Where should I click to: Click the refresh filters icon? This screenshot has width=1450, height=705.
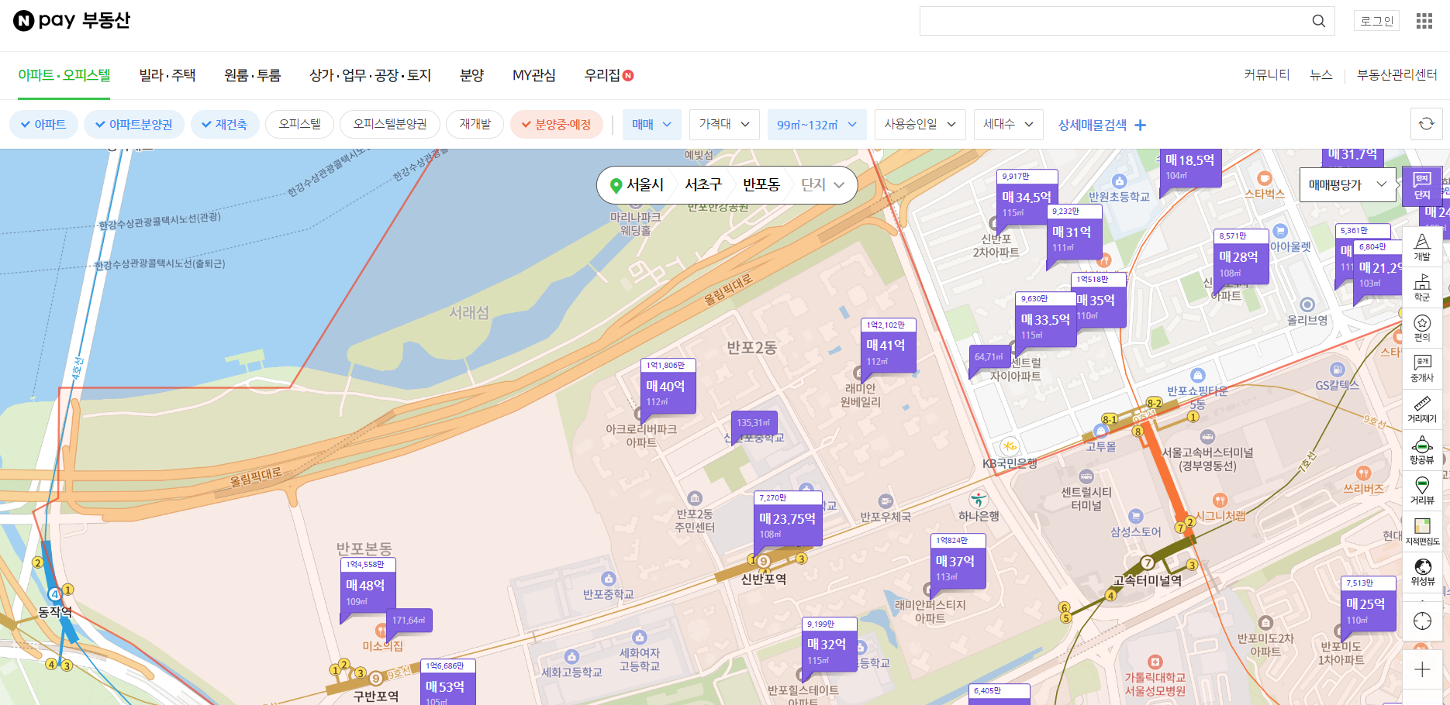1426,124
